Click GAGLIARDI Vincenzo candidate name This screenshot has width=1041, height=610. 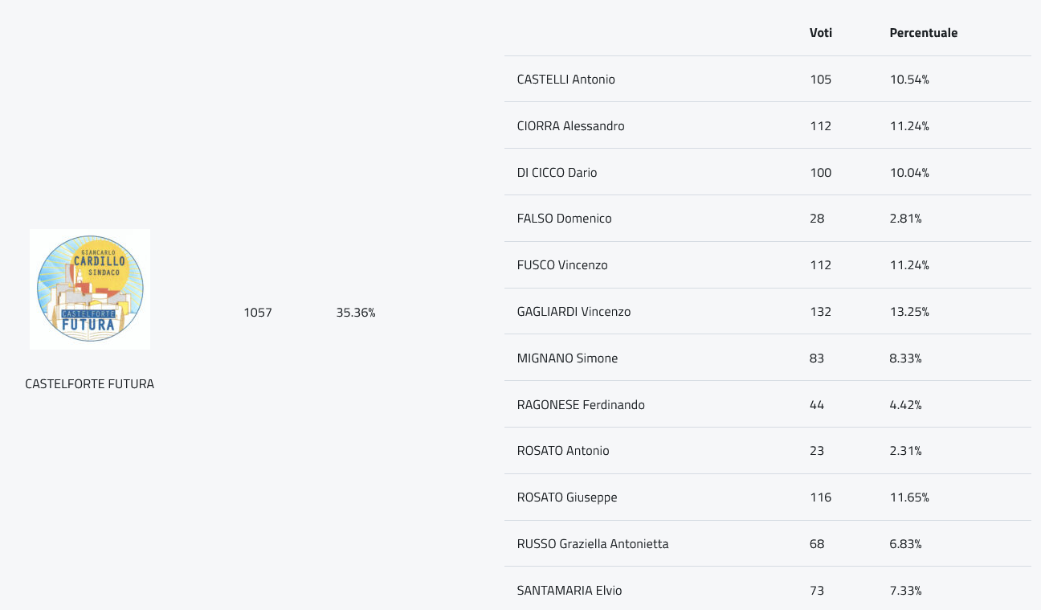click(x=574, y=312)
